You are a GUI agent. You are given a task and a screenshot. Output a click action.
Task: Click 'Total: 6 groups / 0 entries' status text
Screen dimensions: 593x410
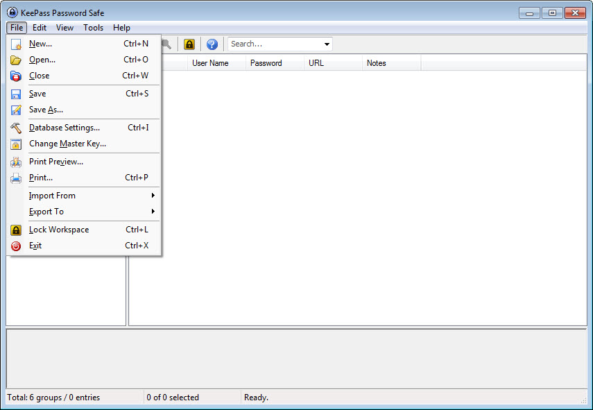point(53,398)
